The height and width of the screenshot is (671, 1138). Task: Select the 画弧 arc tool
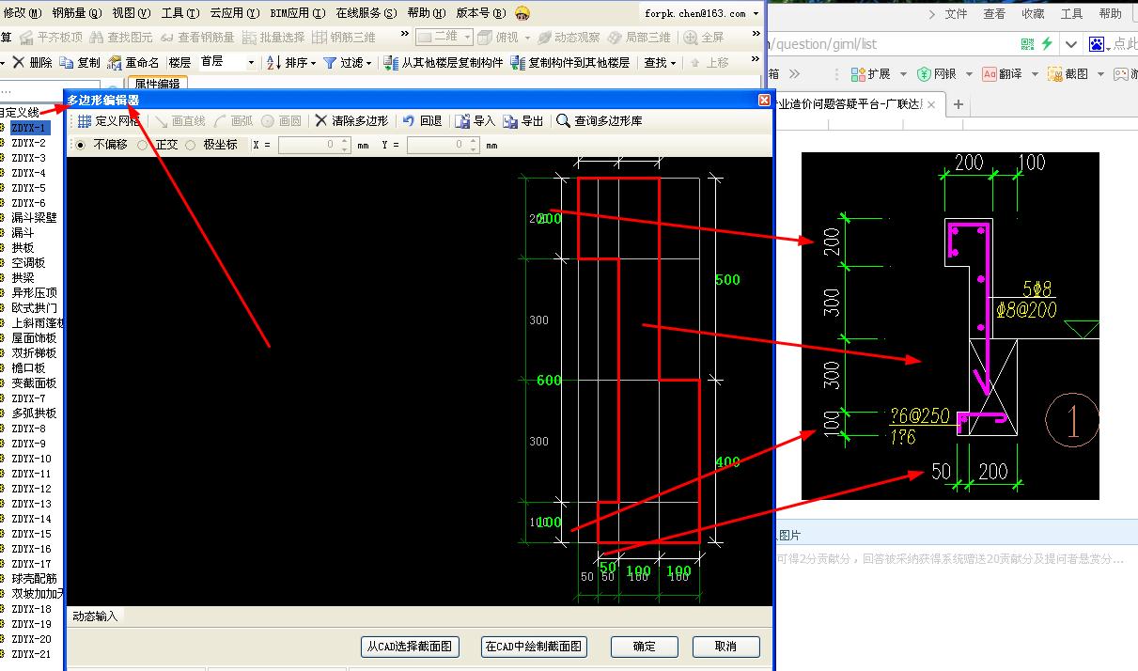click(234, 121)
